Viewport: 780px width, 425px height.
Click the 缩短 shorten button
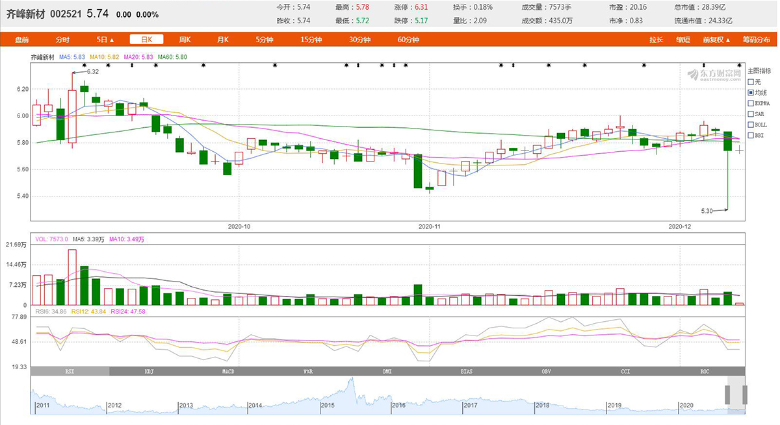pyautogui.click(x=682, y=40)
